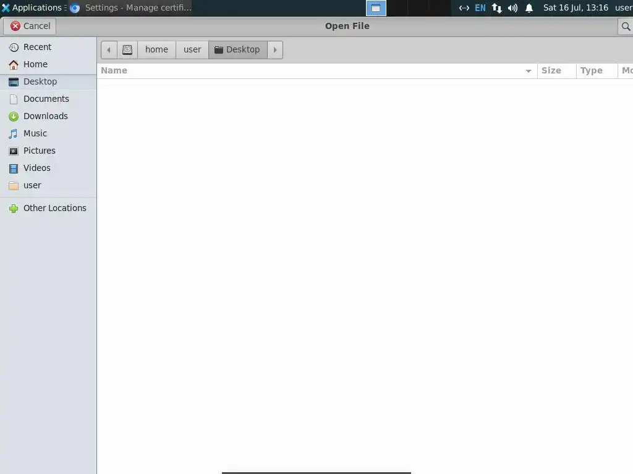Sort files by Type column
This screenshot has height=474, width=633.
(x=597, y=71)
